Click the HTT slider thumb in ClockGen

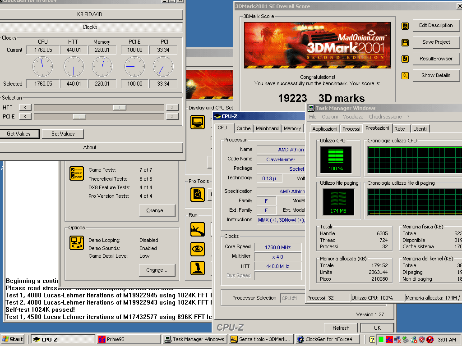click(120, 108)
